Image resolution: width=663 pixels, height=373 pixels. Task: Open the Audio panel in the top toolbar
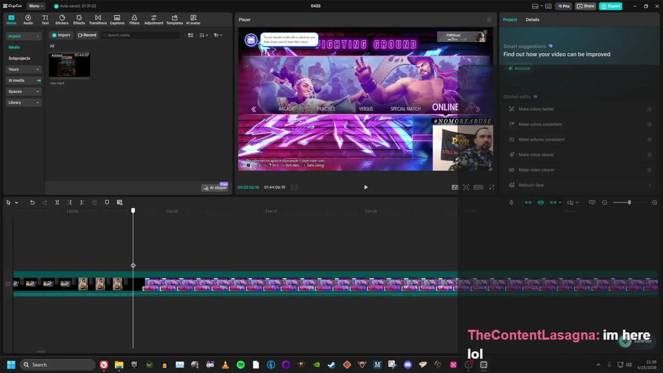click(28, 20)
